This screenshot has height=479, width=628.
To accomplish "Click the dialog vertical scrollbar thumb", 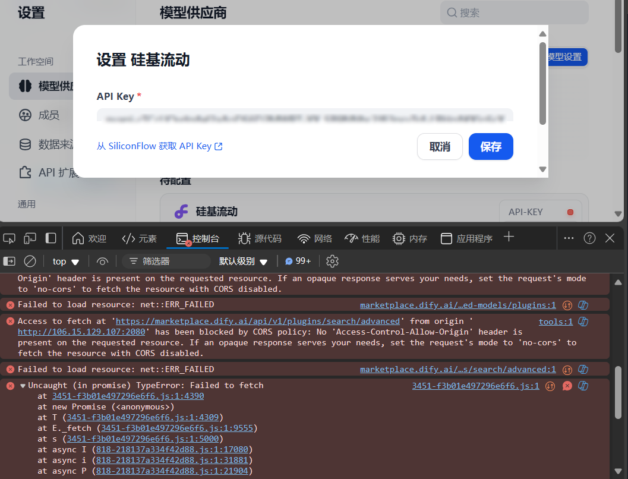I will [542, 84].
